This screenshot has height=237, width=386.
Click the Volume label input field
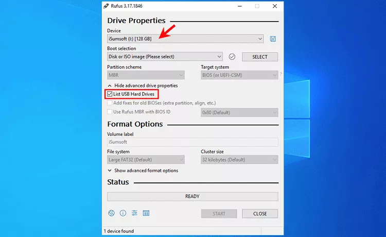(x=192, y=142)
